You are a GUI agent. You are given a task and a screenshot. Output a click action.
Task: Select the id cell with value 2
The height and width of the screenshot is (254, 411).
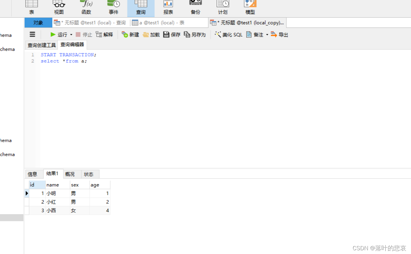click(x=37, y=202)
